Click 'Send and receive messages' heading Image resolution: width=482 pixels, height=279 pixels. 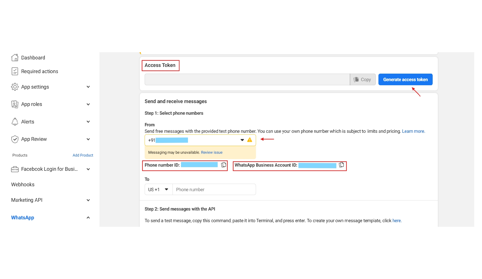point(176,101)
